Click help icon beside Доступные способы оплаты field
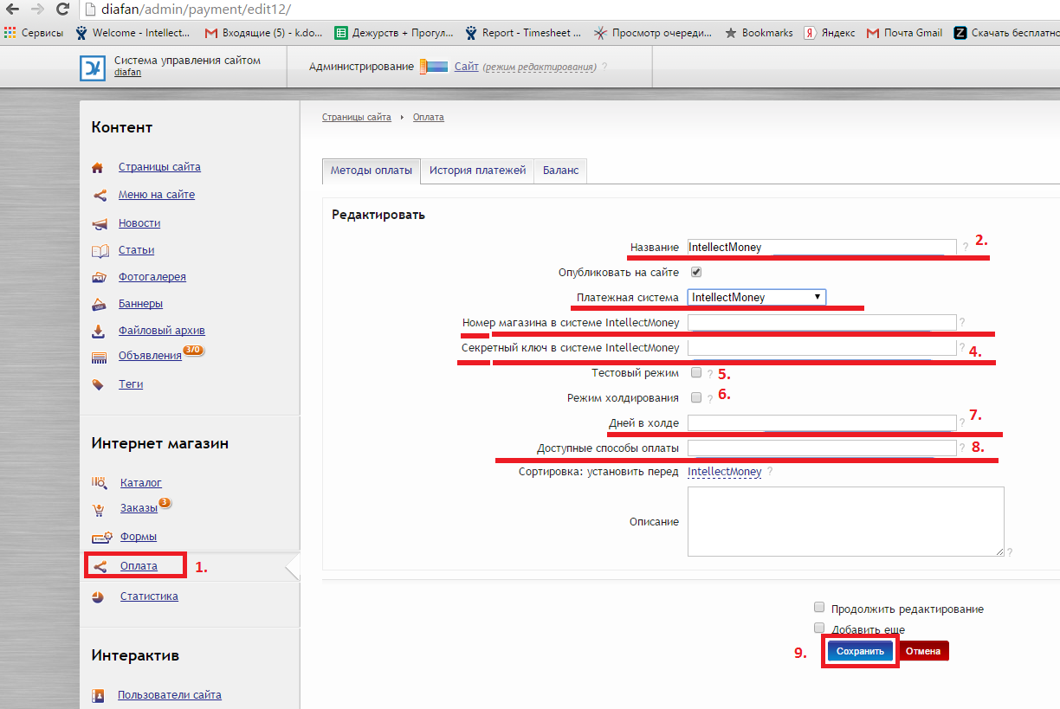Viewport: 1060px width, 709px height. click(x=961, y=448)
